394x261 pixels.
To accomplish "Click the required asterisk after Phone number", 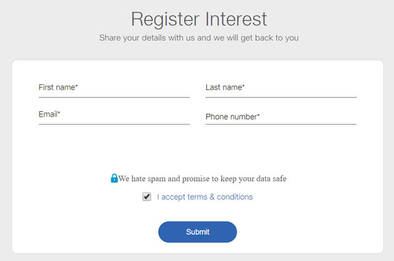I will point(259,115).
